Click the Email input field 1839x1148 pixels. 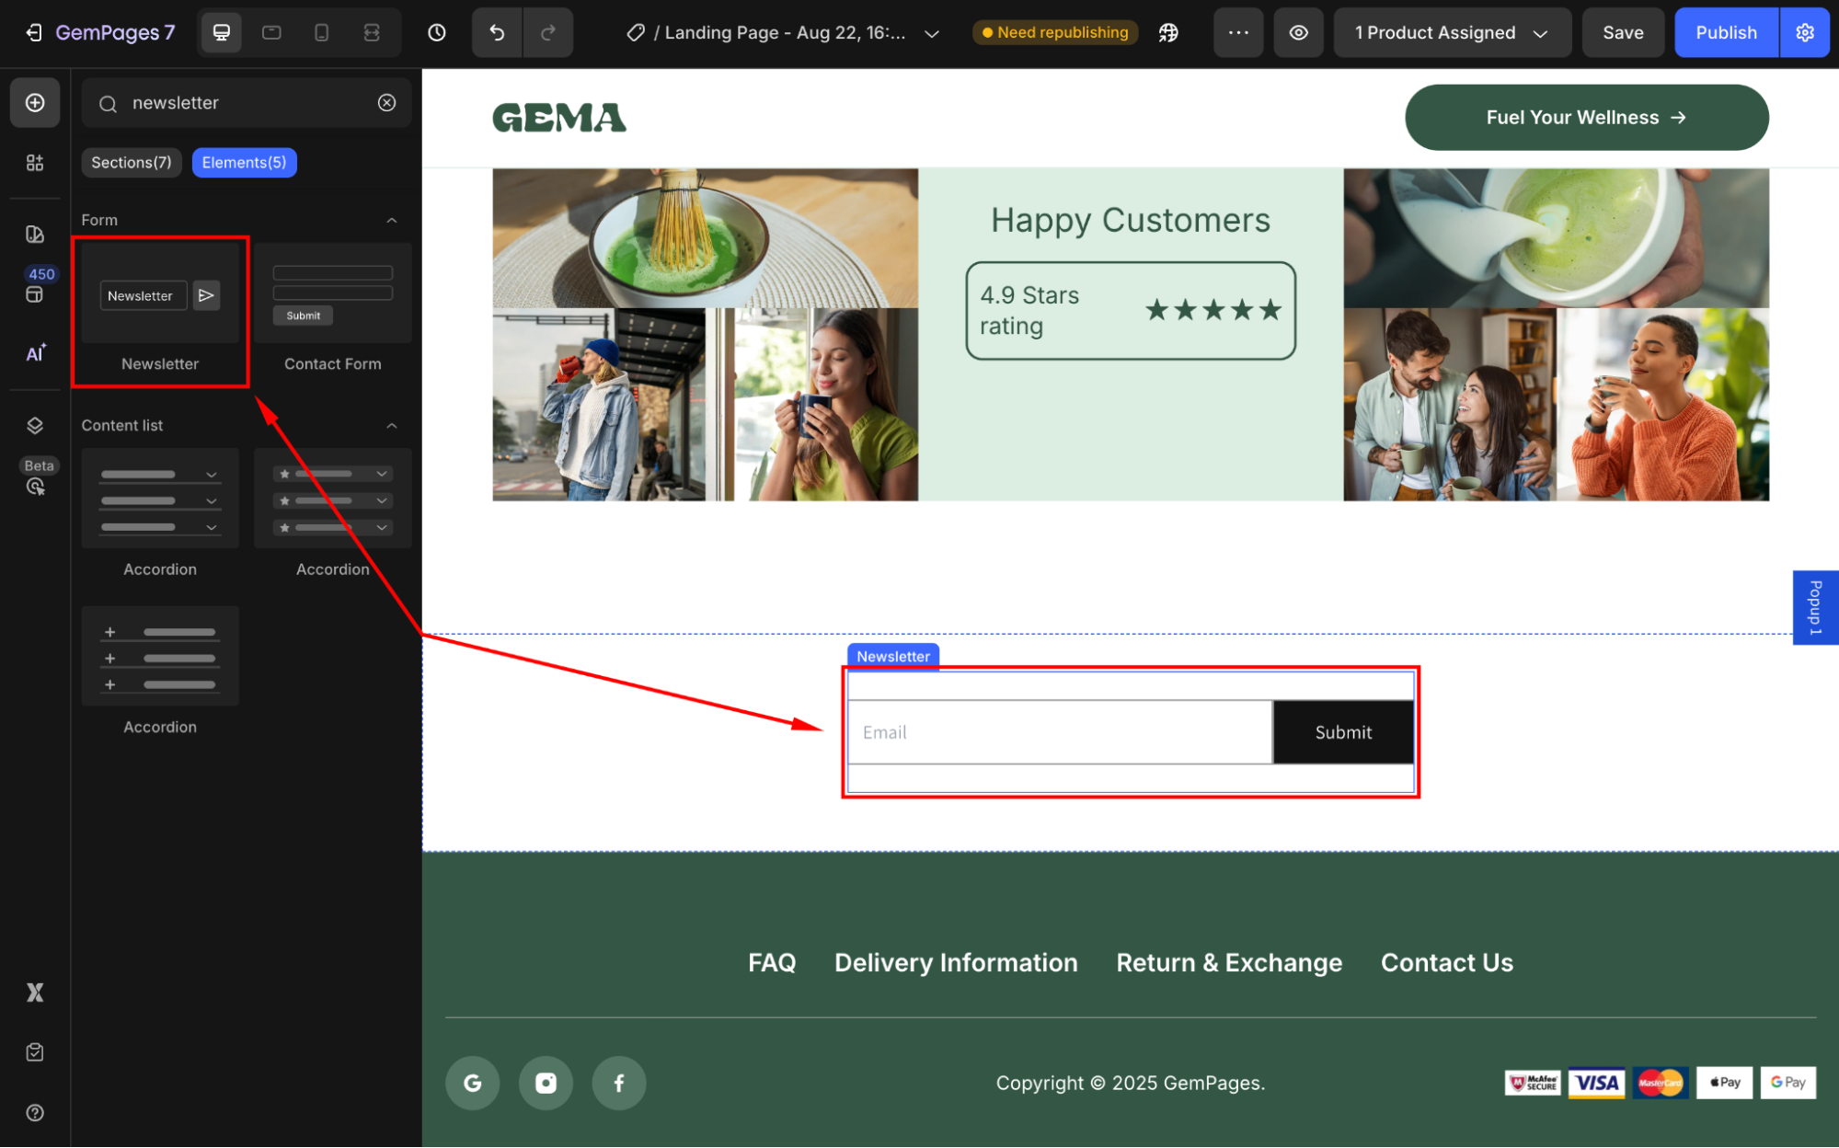[x=1059, y=732]
